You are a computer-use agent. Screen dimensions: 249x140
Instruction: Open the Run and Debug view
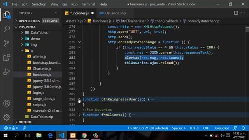[x=7, y=72]
